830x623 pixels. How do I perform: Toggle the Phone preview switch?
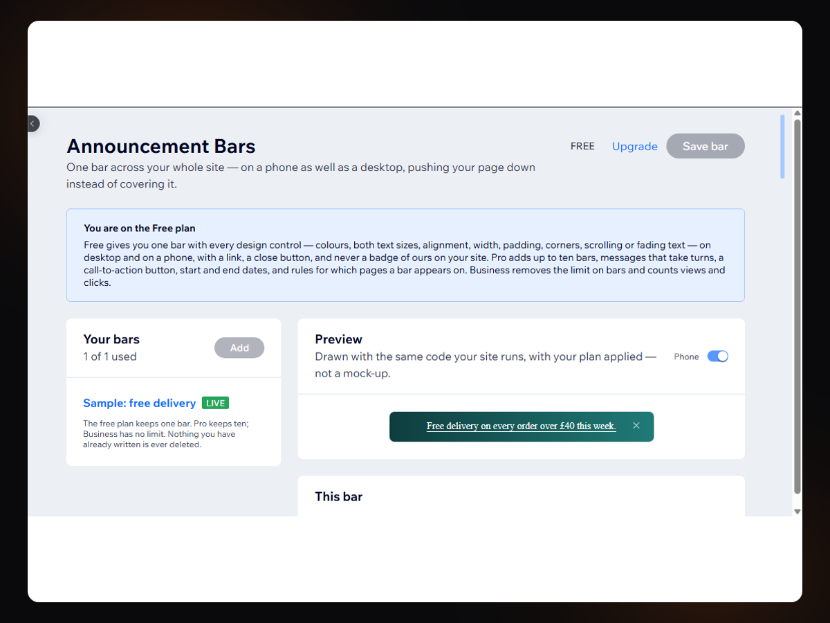(x=717, y=356)
